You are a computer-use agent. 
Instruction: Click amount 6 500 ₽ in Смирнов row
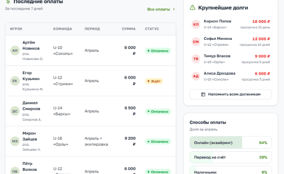coord(130,111)
